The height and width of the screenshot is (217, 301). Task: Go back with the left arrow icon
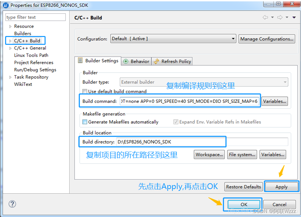tap(265, 17)
